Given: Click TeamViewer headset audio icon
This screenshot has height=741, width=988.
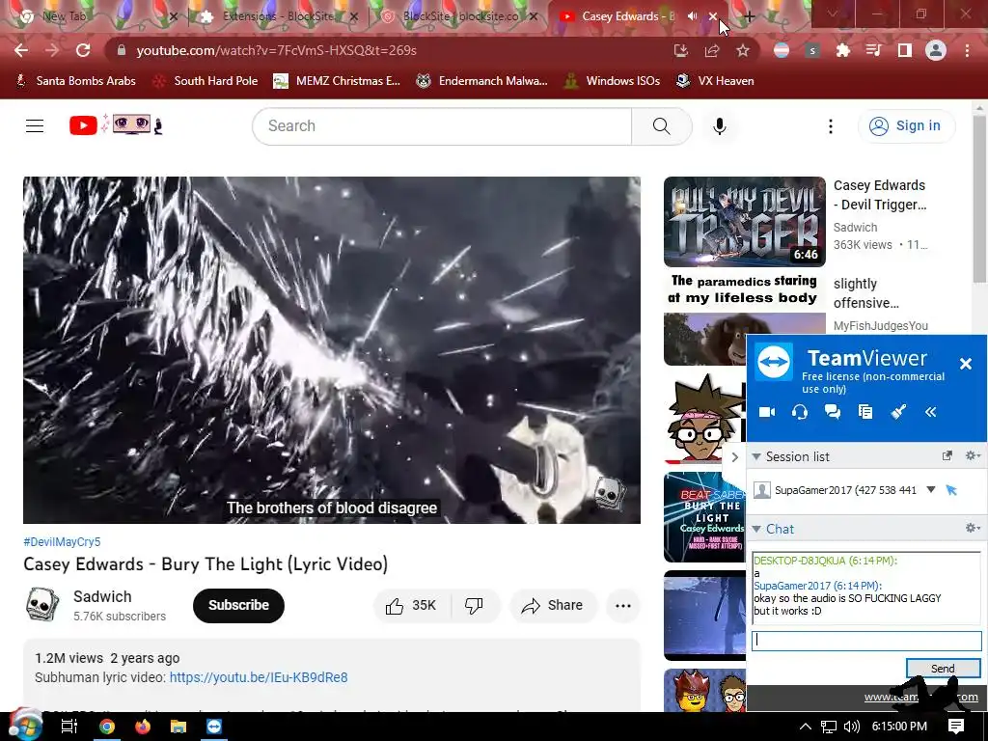Looking at the screenshot, I should pos(800,412).
